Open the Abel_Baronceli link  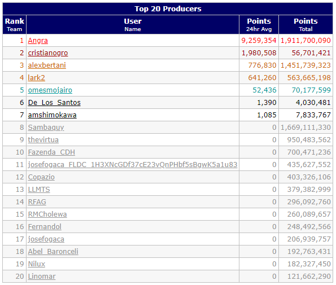pos(53,252)
